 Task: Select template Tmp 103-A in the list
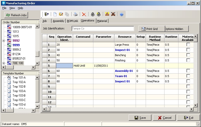[19, 91]
